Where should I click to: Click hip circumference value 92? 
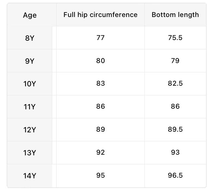(x=101, y=153)
